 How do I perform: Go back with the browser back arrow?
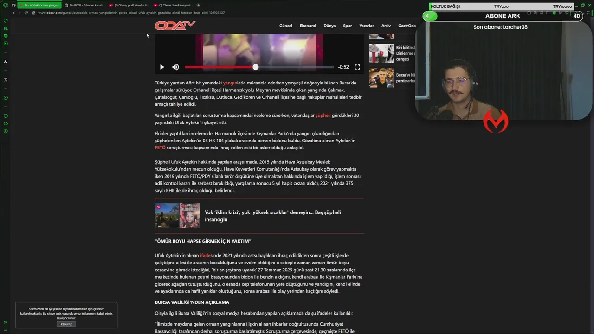click(13, 13)
